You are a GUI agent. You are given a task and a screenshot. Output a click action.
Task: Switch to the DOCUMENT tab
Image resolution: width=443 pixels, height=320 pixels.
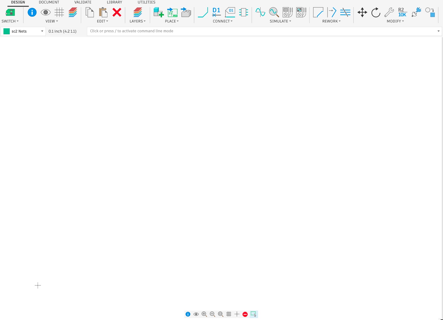[x=49, y=2]
